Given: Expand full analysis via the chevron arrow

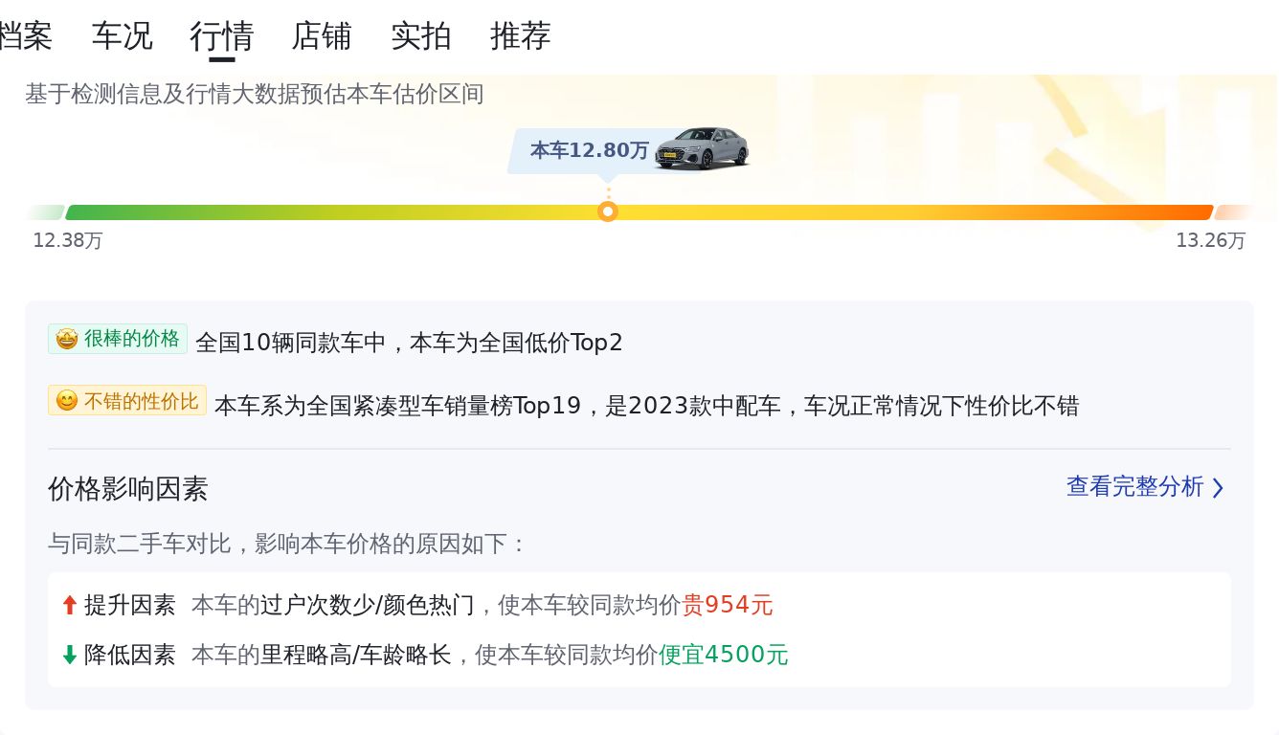Looking at the screenshot, I should pyautogui.click(x=1218, y=488).
